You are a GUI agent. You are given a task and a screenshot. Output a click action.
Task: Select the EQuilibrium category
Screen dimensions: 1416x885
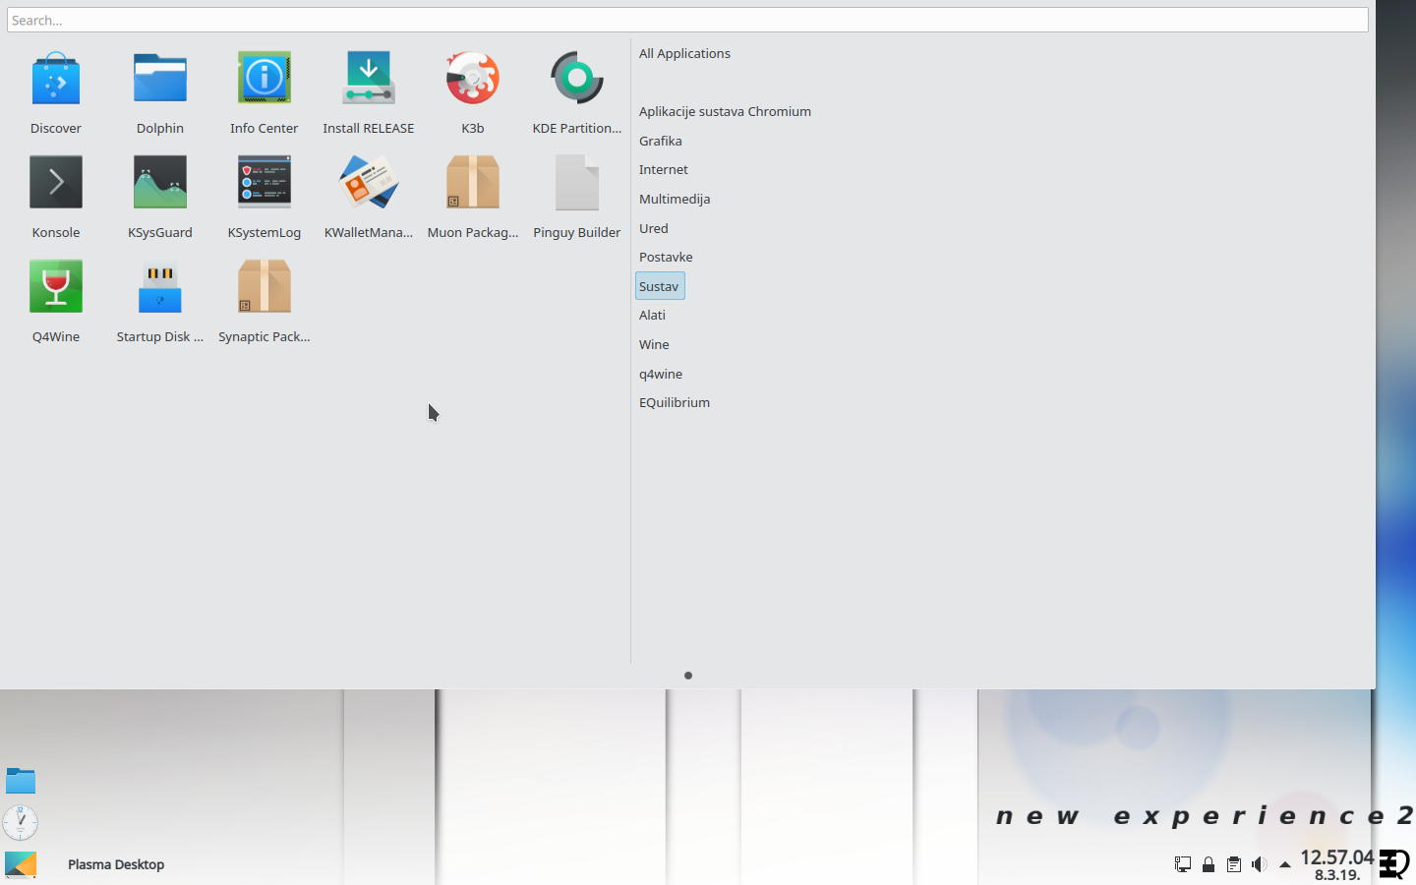tap(674, 402)
